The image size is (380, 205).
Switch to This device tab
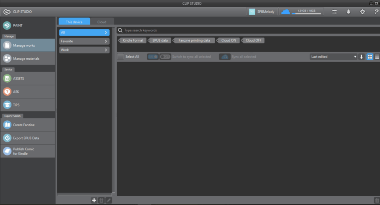tap(74, 22)
